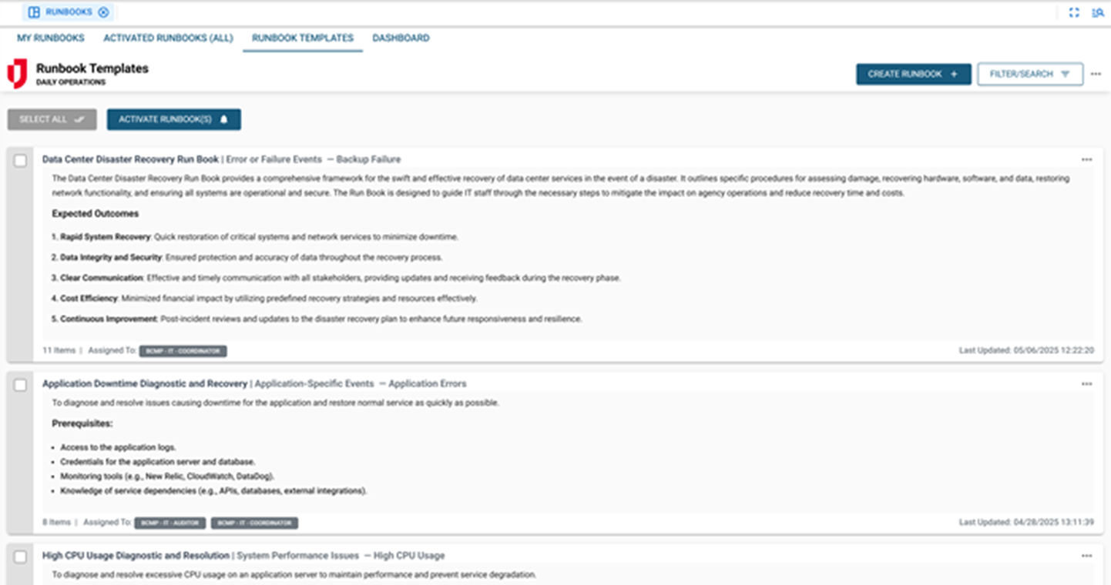Click the red shield logo beside Runbook Templates

(17, 73)
